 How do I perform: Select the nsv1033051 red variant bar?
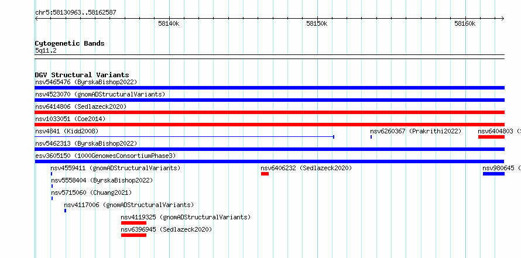(x=270, y=125)
